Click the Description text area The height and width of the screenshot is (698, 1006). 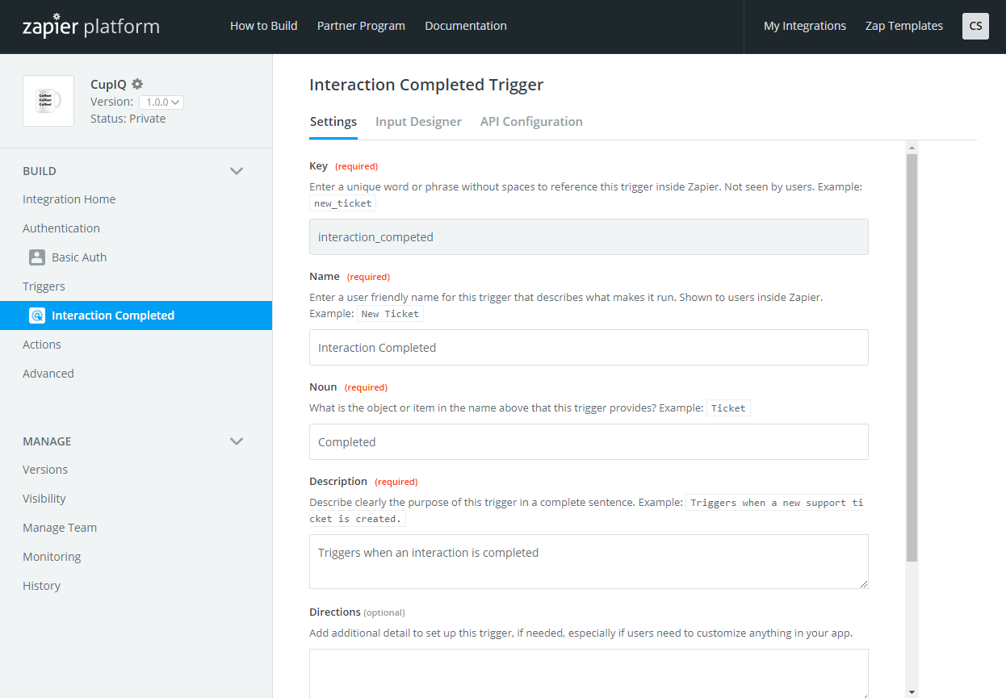pos(589,562)
